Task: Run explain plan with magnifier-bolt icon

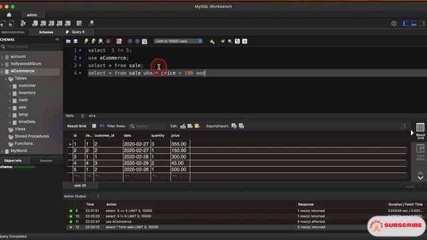Action: [x=101, y=41]
